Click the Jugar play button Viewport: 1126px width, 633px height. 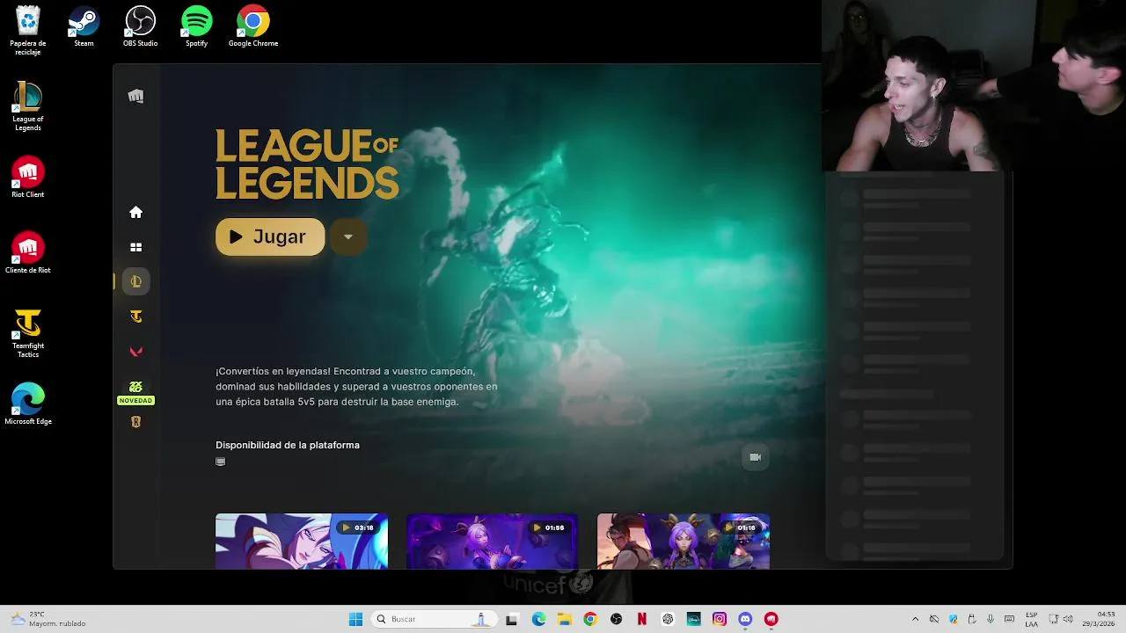(270, 236)
